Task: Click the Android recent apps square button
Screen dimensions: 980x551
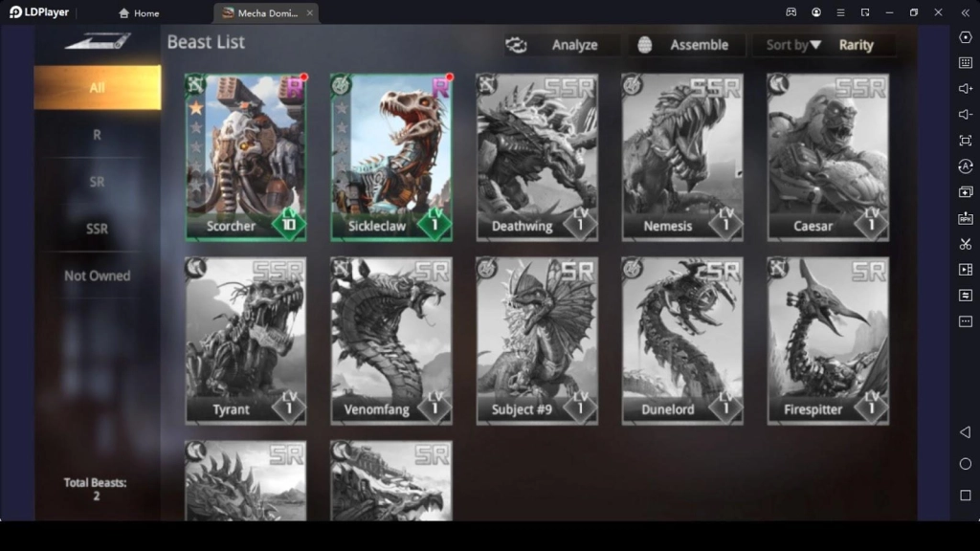Action: click(966, 496)
